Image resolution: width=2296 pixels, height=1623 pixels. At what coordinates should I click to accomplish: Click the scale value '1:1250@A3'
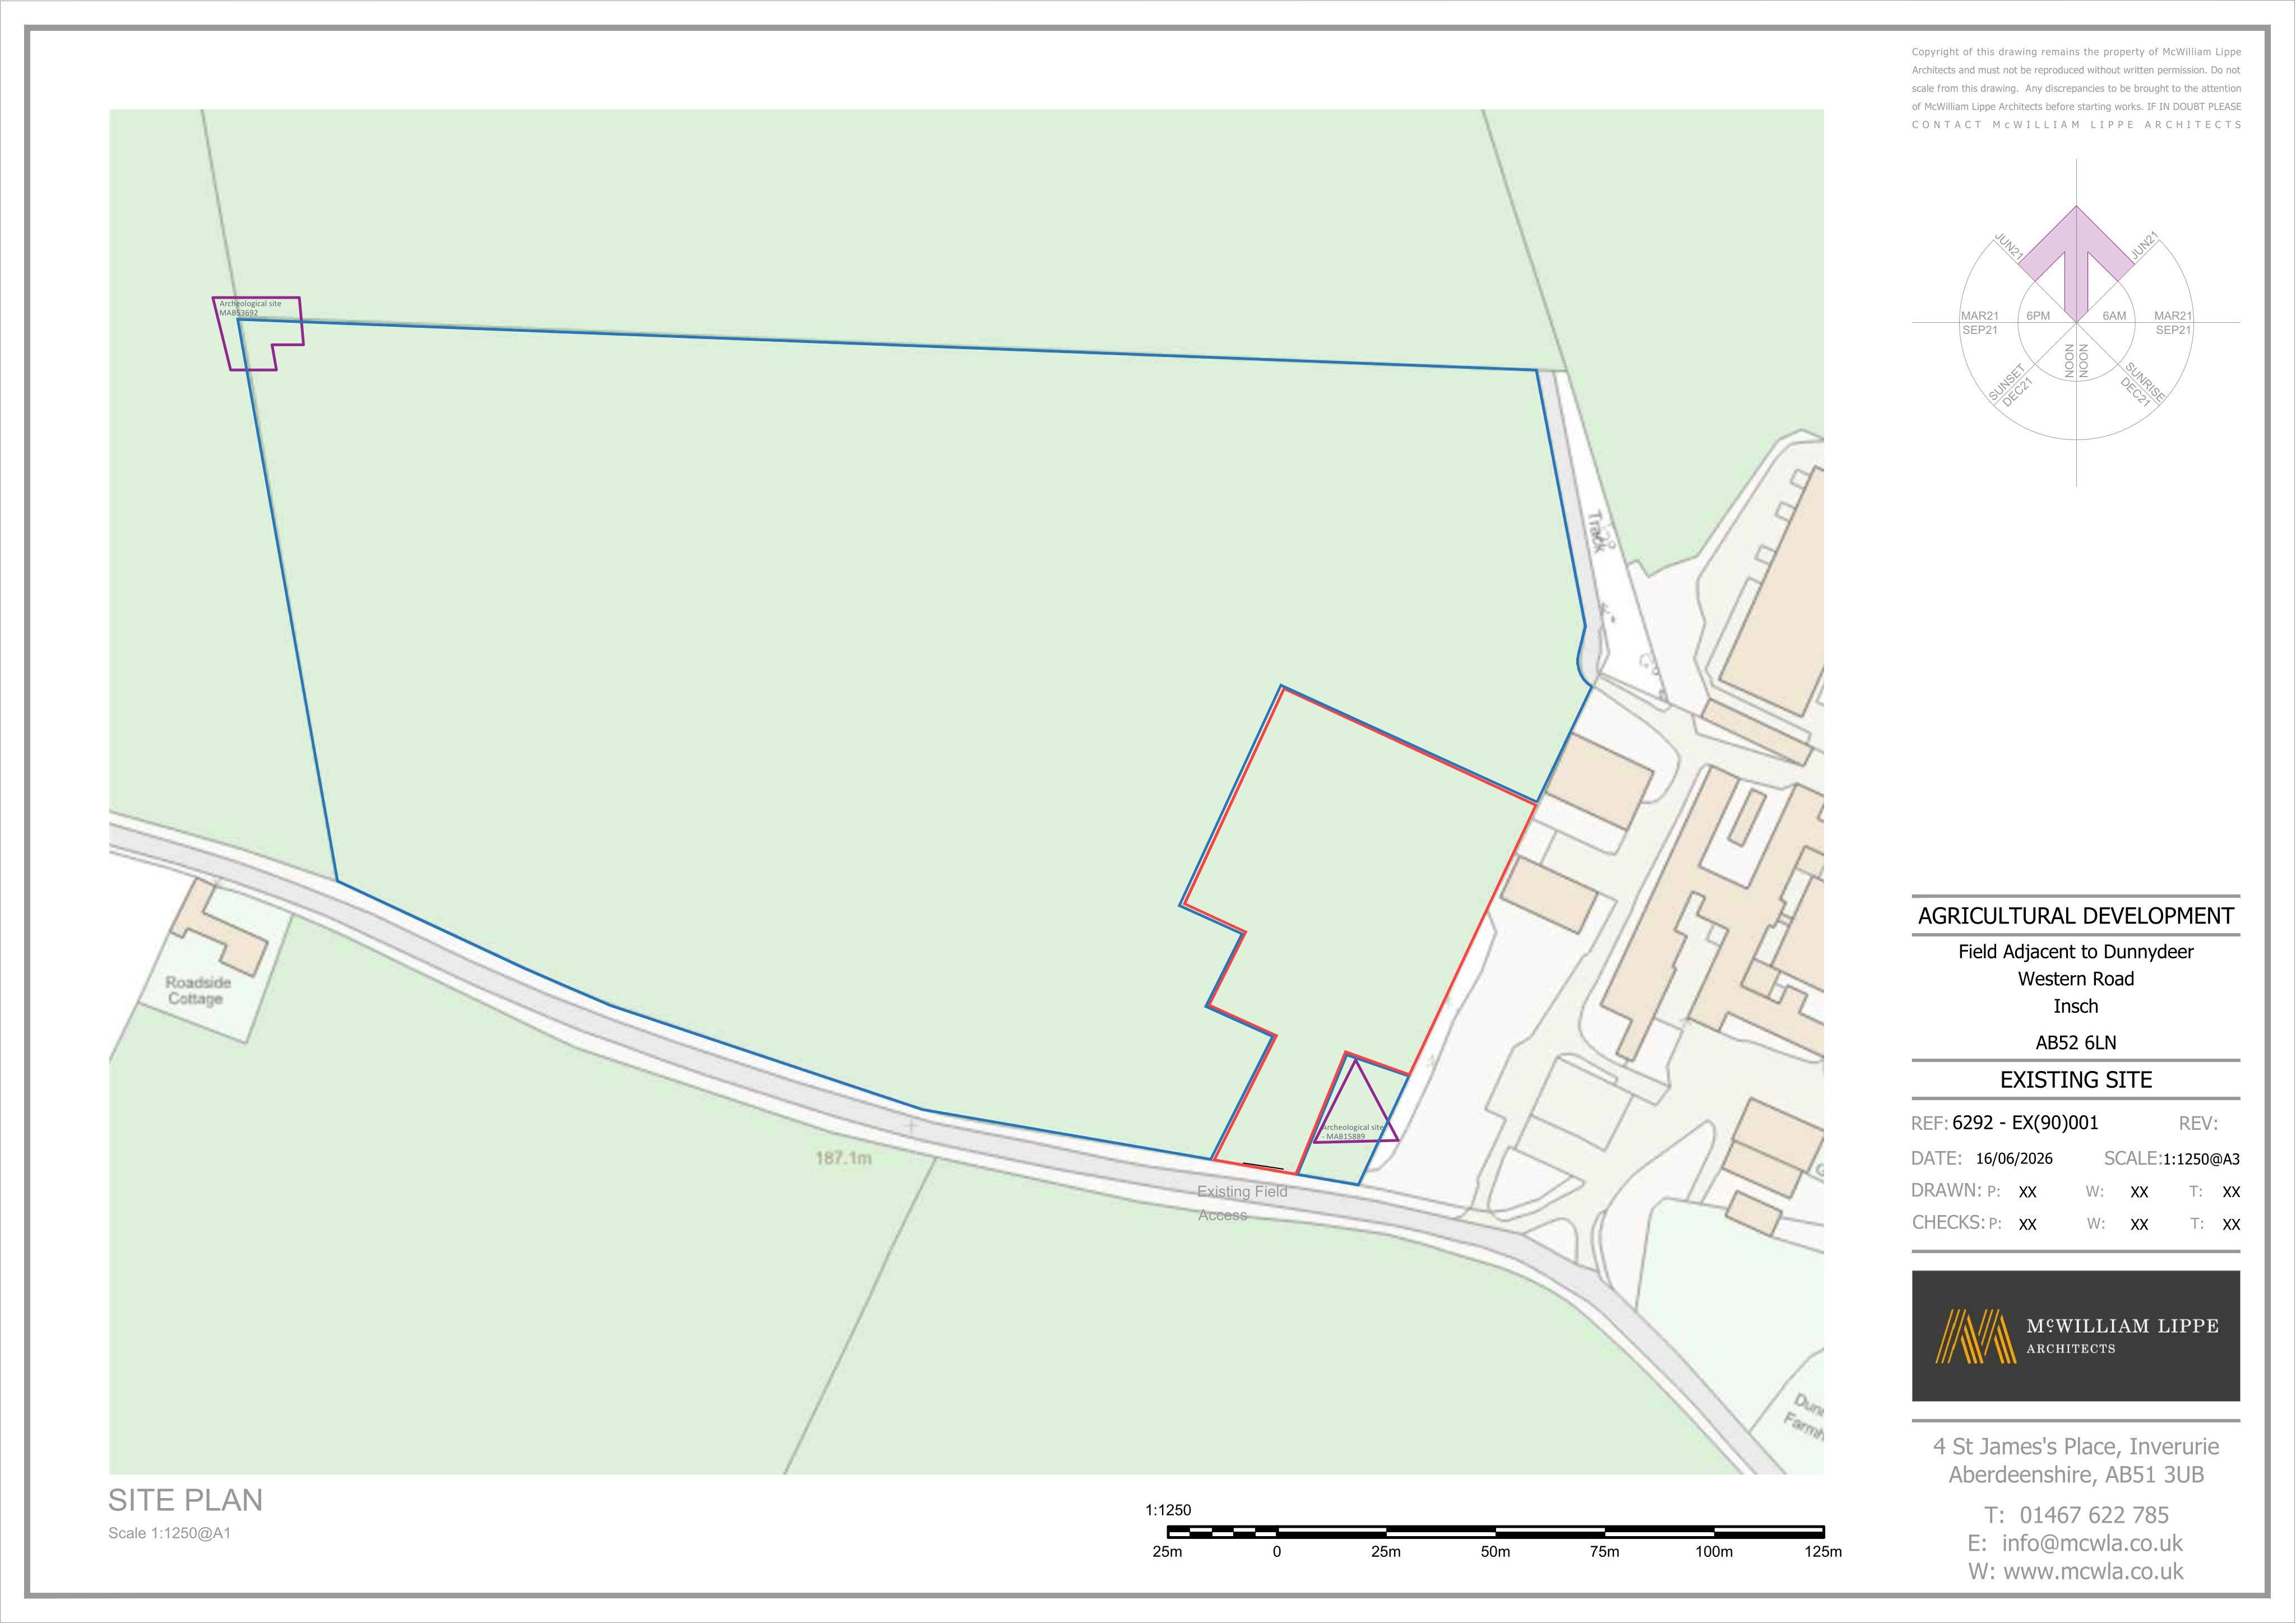click(2201, 1160)
